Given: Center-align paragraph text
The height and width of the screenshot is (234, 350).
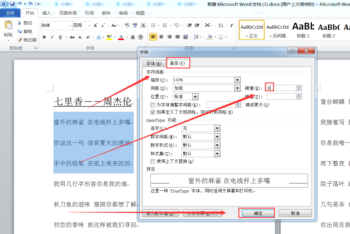Looking at the screenshot, I should 161,37.
